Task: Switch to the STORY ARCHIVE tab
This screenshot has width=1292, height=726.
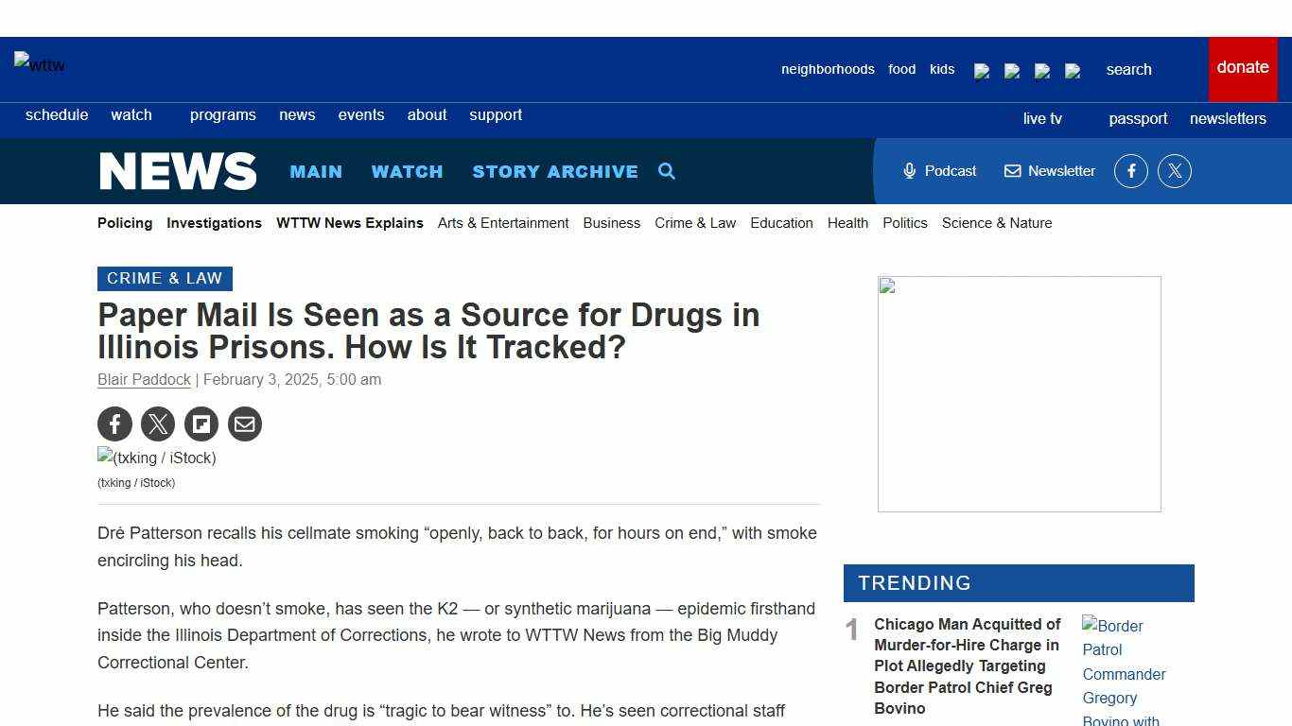Action: click(x=555, y=171)
